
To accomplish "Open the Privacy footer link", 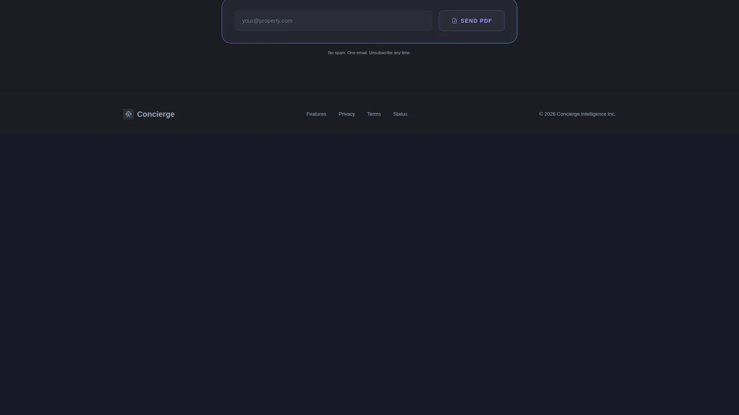I will point(347,114).
